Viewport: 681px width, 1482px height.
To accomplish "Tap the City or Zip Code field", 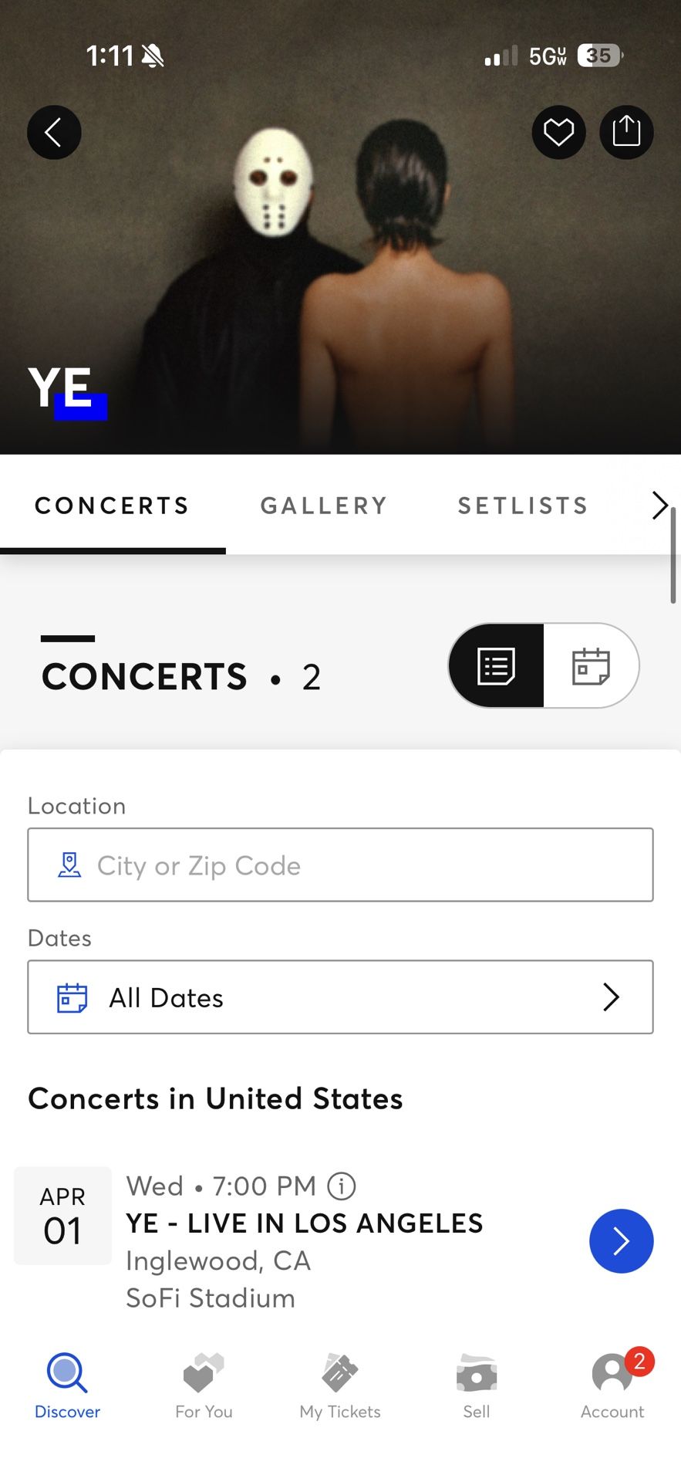I will click(340, 865).
